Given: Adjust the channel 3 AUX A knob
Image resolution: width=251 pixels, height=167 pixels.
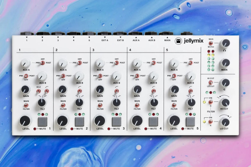Looking at the screenshot, I should pyautogui.click(x=100, y=63).
